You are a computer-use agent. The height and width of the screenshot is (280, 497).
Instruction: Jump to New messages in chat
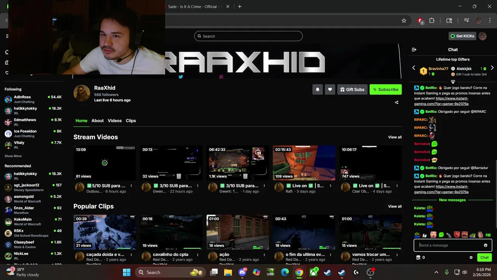[x=452, y=200]
